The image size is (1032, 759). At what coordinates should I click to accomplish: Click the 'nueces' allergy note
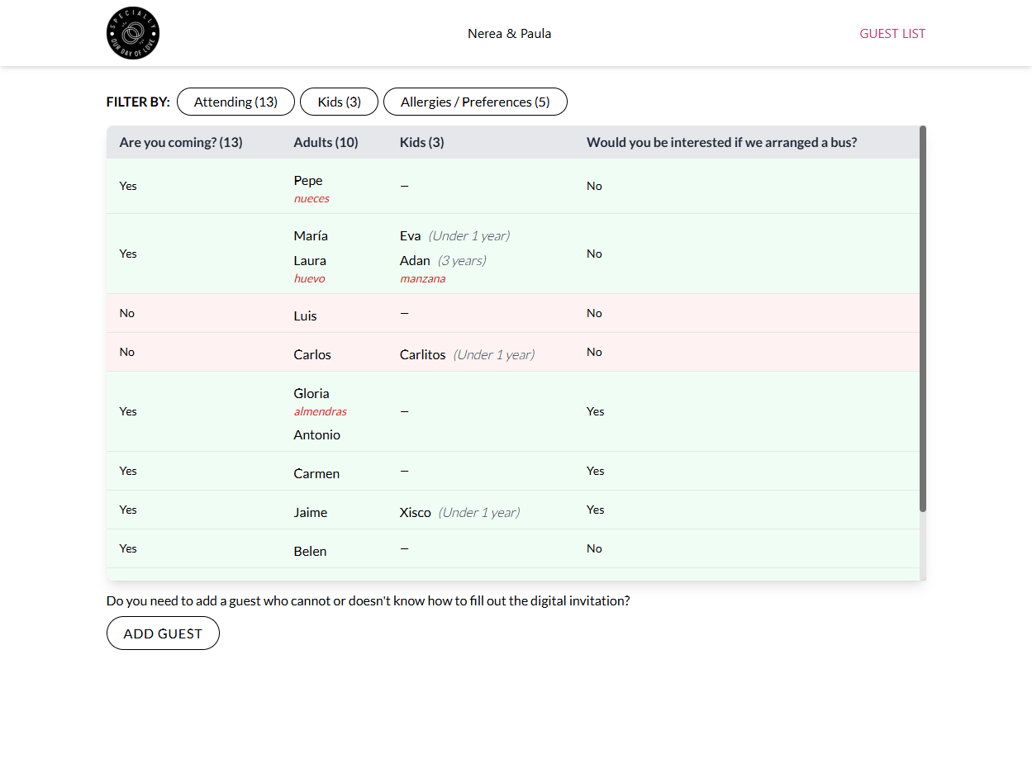[312, 199]
